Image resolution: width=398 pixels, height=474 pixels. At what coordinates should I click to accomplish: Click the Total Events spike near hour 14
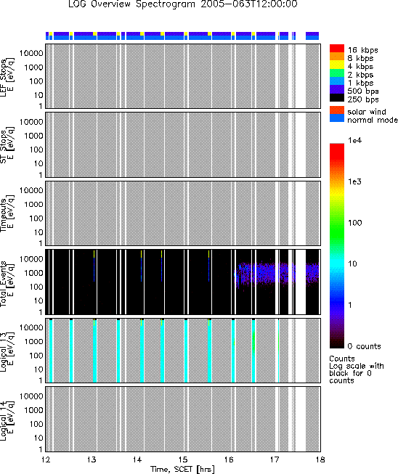141,266
